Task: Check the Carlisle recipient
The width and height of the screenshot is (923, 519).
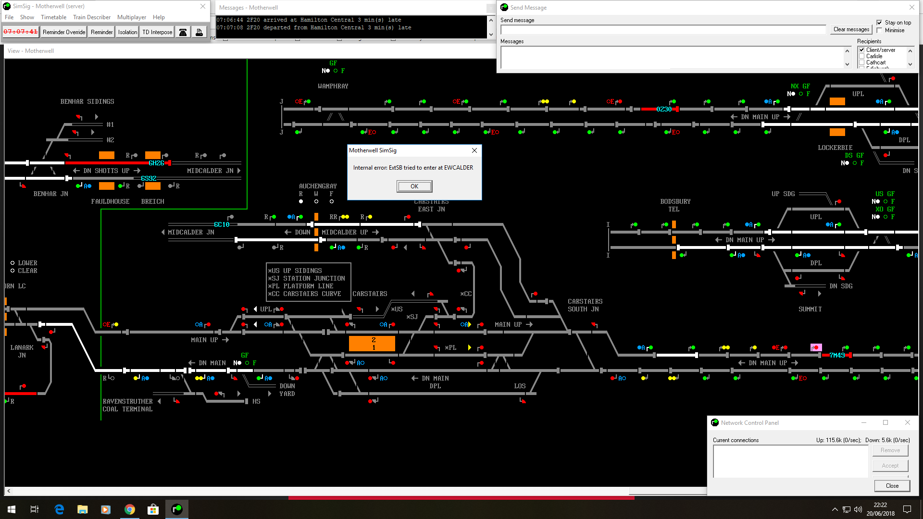Action: point(862,56)
